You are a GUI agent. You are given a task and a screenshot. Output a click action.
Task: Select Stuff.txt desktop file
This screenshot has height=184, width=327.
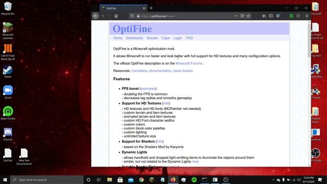8,155
